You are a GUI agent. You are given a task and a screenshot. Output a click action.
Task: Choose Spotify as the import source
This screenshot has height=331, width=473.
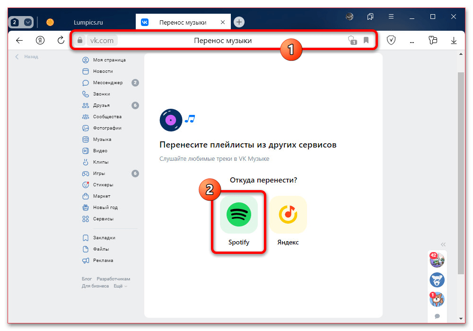[238, 221]
